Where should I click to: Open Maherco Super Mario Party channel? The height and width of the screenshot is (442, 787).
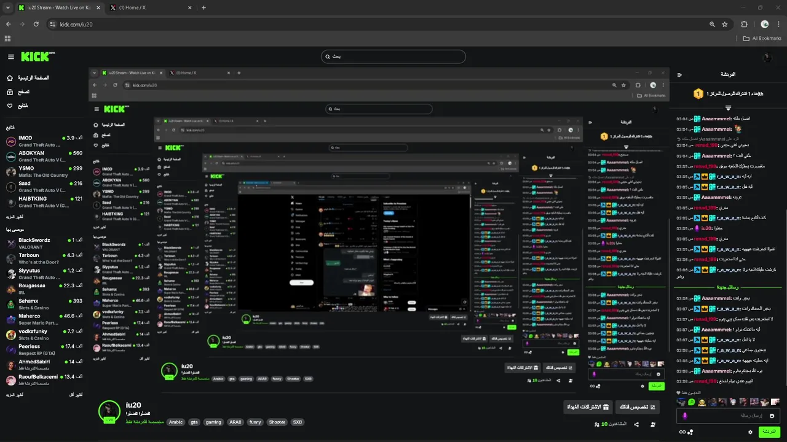(44, 319)
